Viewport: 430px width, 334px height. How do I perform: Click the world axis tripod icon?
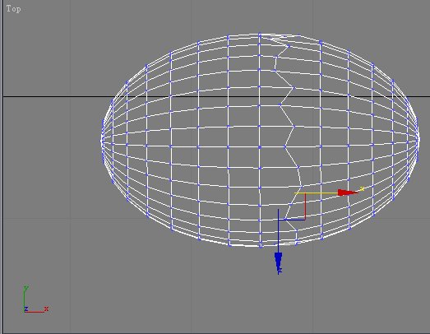click(x=35, y=299)
